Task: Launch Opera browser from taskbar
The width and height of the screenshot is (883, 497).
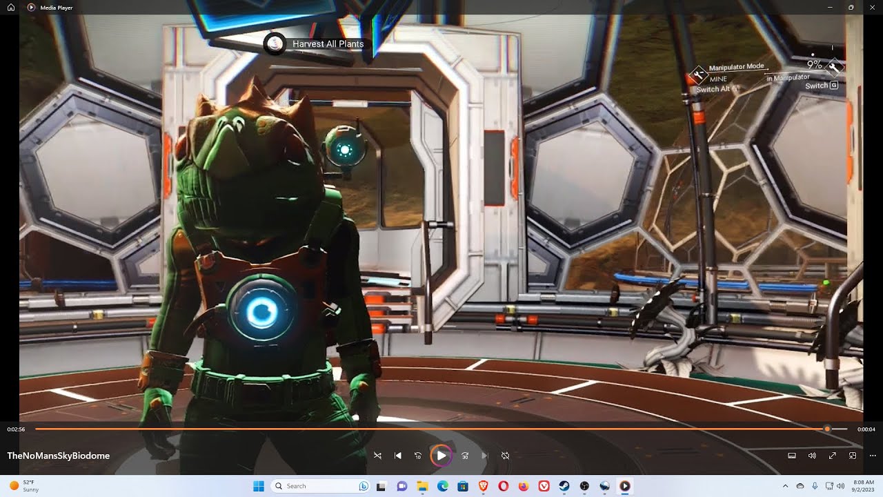Action: 503,486
